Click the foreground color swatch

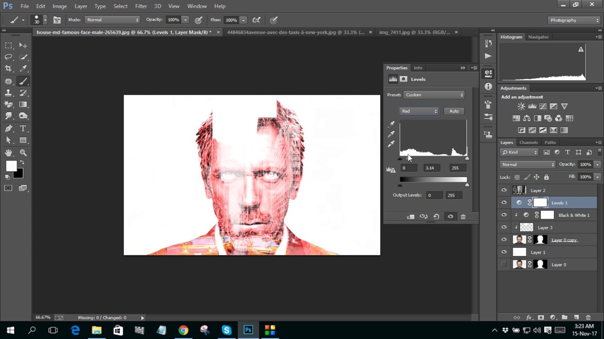(x=11, y=166)
